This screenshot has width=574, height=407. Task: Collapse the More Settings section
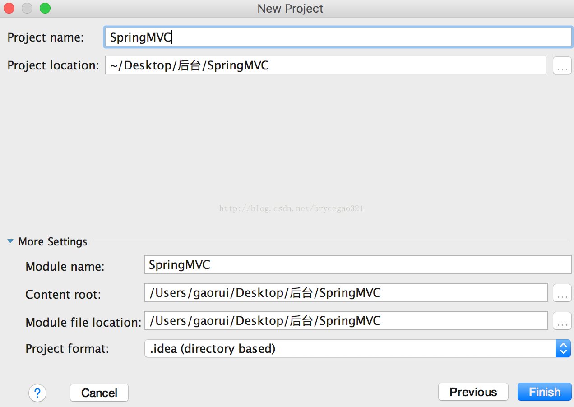tap(11, 241)
